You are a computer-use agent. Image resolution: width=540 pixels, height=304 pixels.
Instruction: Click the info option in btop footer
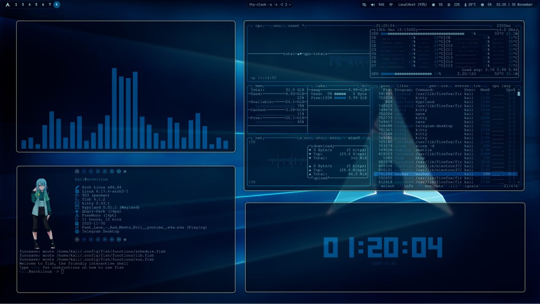pos(409,186)
